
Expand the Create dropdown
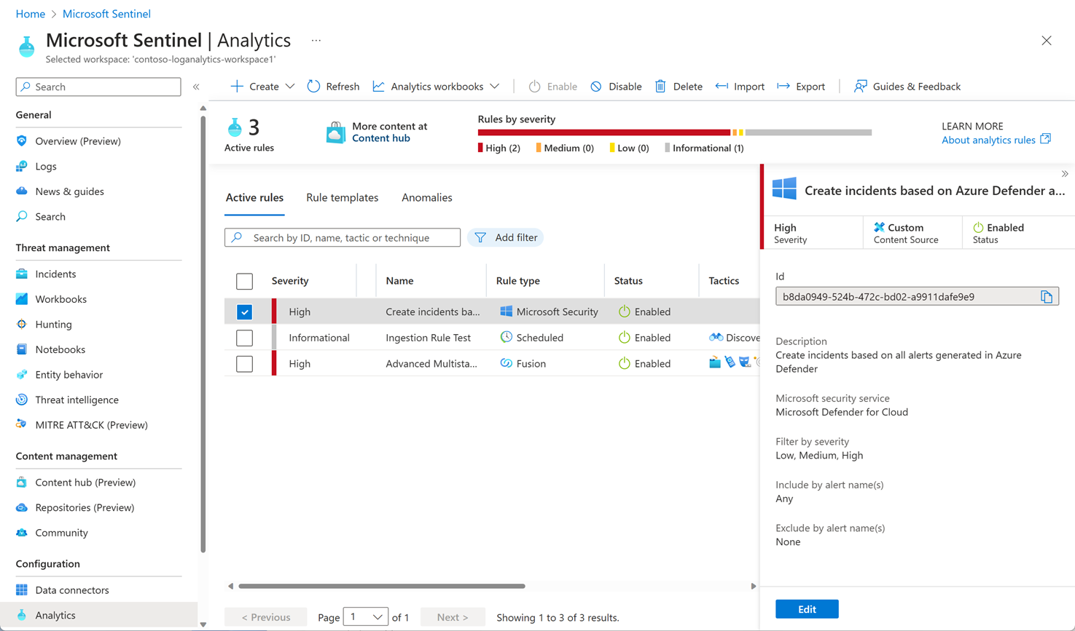coord(290,87)
